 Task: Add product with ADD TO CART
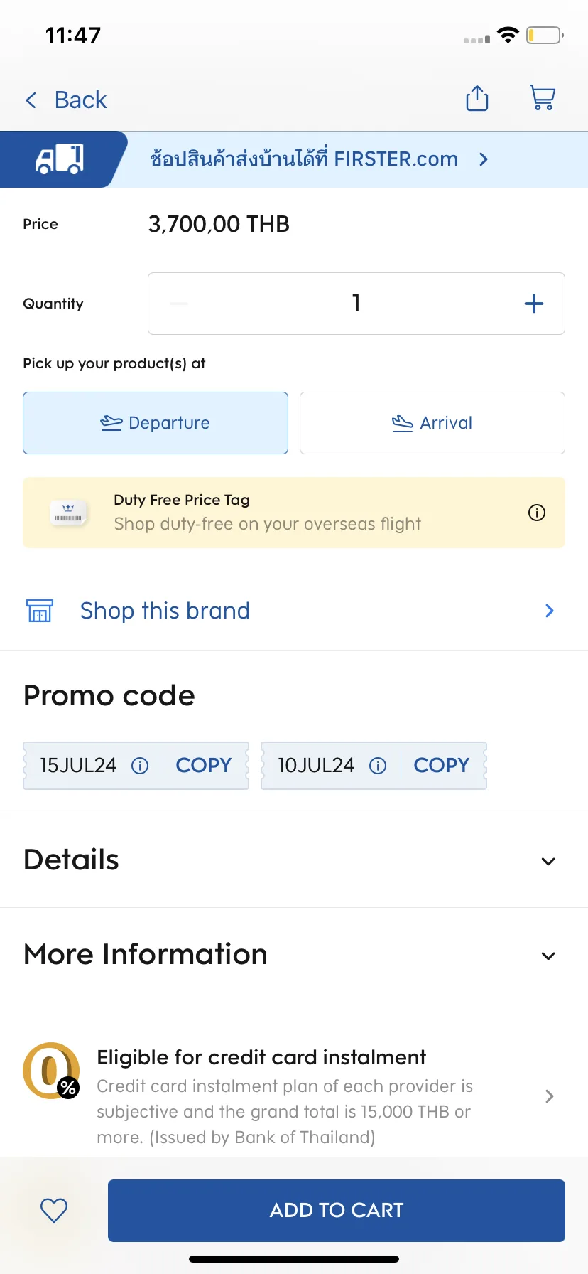click(337, 1211)
